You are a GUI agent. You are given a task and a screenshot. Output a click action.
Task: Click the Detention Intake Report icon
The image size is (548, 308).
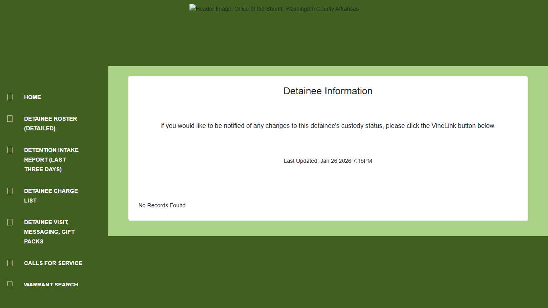10,150
